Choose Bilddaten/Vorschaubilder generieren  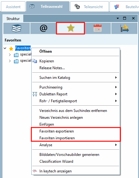(76, 155)
